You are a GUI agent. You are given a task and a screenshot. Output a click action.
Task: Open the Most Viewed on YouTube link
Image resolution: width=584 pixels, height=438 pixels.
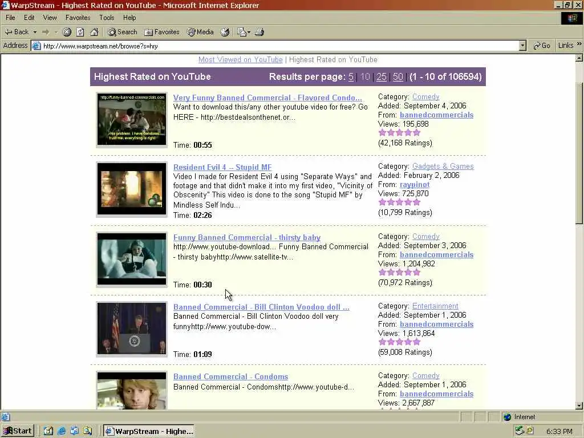(x=240, y=59)
